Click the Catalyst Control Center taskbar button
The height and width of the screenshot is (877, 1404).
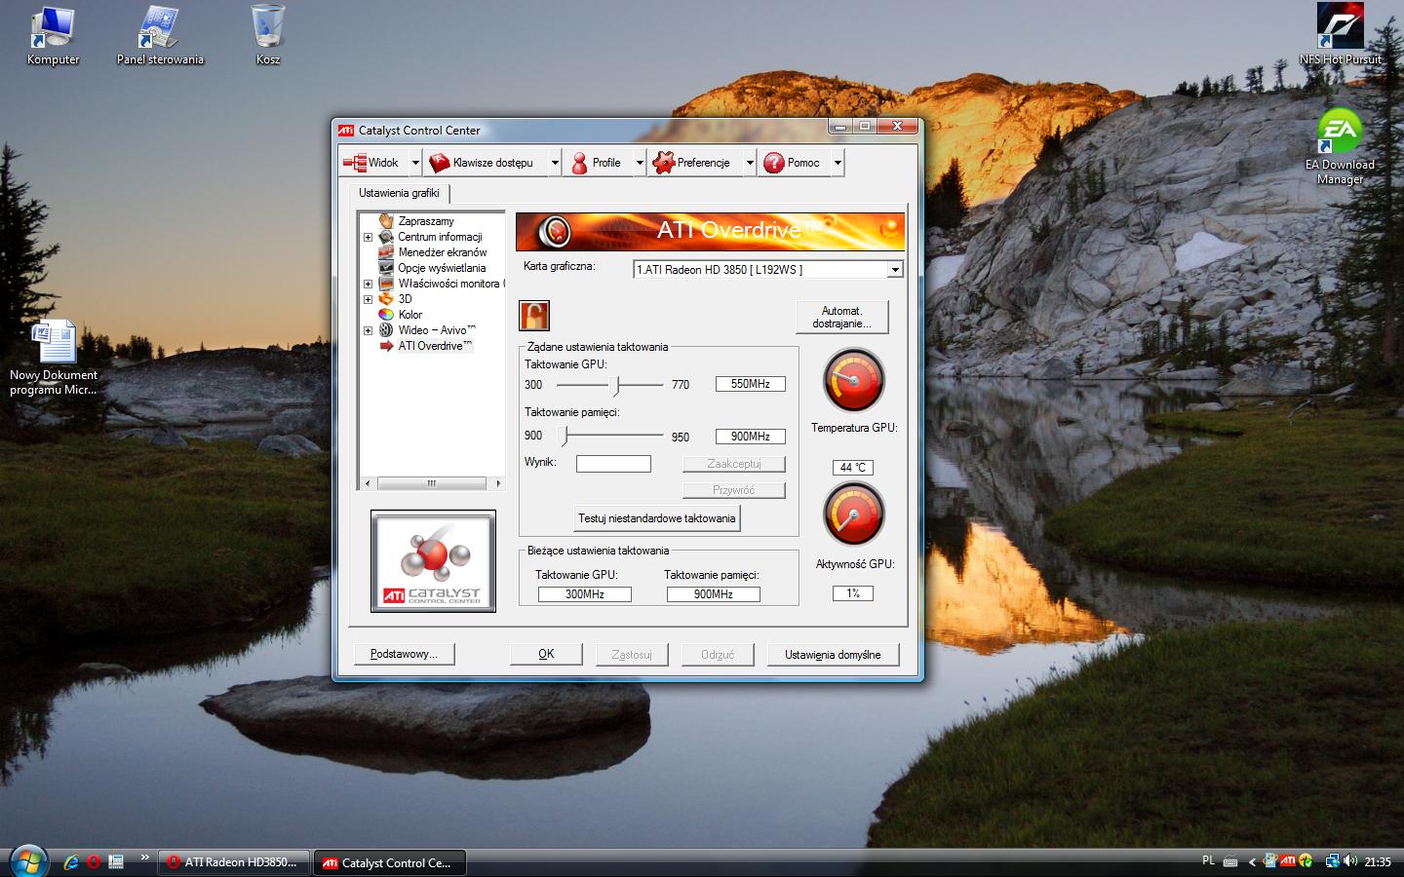coord(390,862)
